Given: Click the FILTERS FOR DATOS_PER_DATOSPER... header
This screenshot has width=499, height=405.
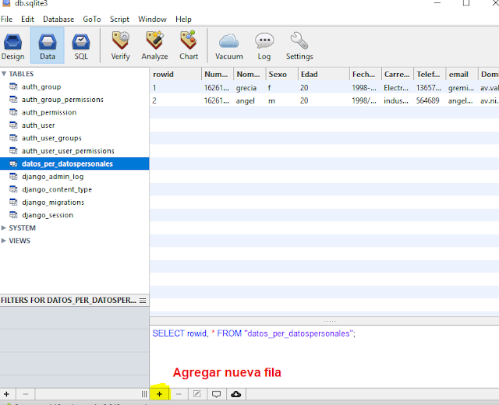Looking at the screenshot, I should (69, 301).
